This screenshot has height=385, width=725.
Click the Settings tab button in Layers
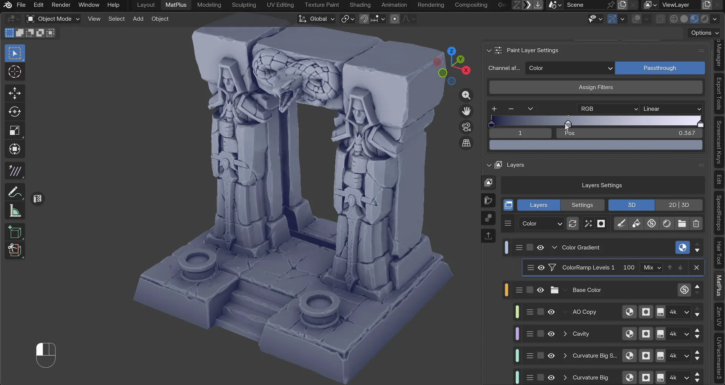[582, 205]
